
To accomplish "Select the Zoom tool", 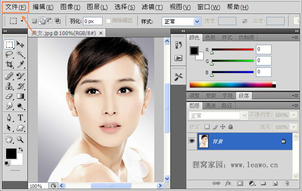I will click(x=20, y=139).
